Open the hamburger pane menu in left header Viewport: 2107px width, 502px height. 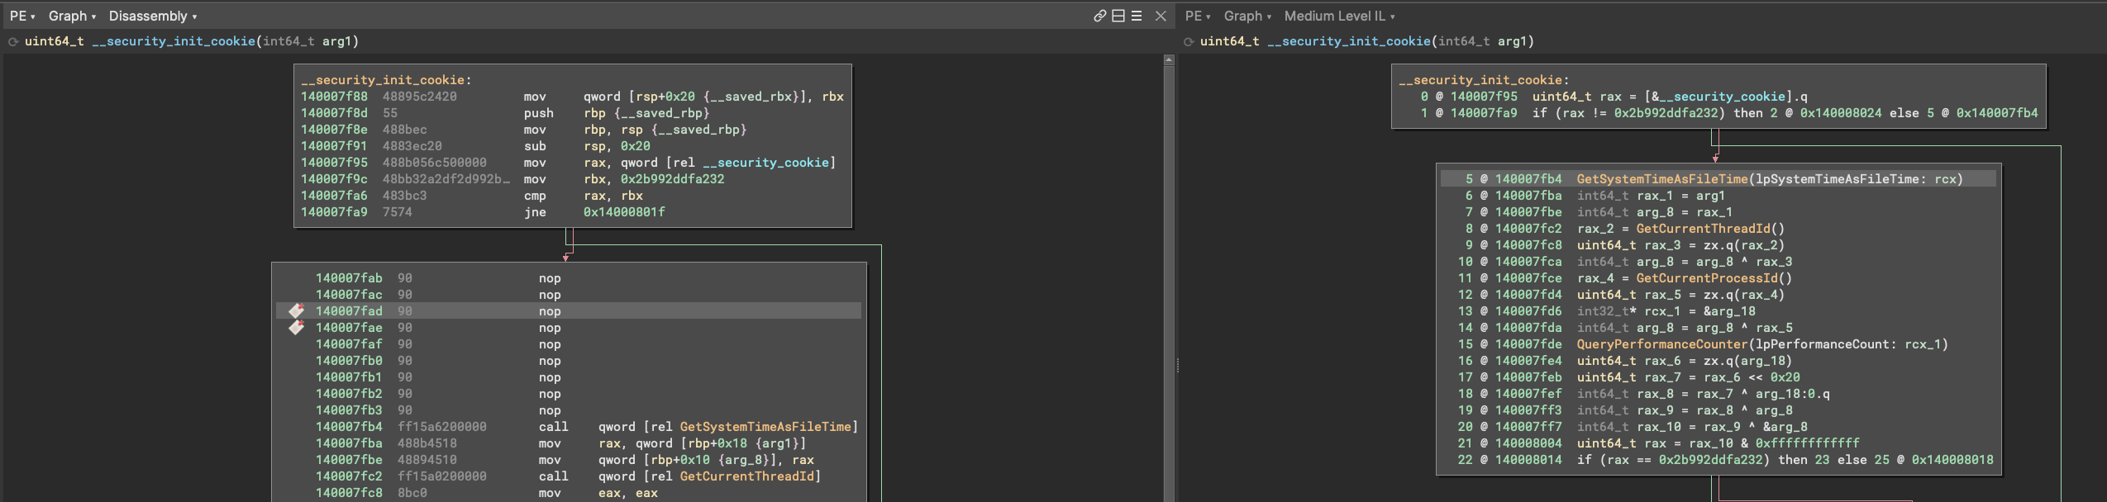[x=1137, y=16]
